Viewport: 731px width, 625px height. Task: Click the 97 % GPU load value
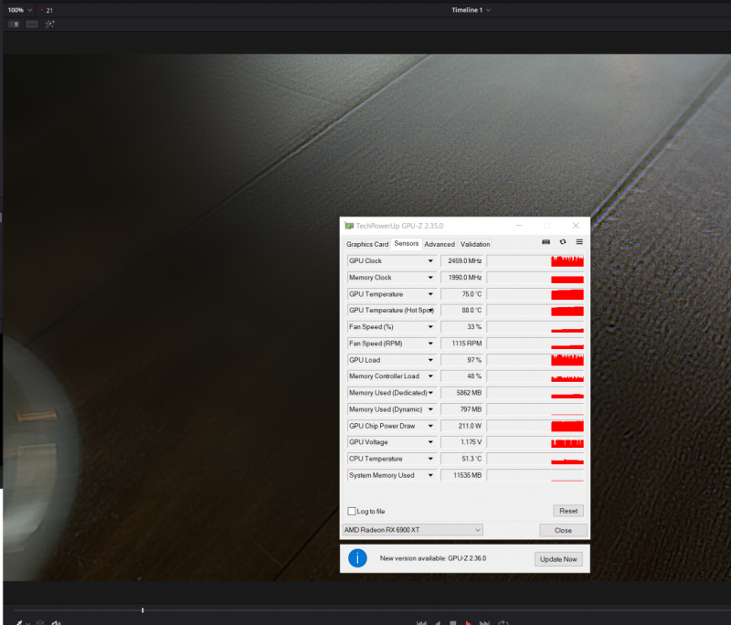[462, 360]
